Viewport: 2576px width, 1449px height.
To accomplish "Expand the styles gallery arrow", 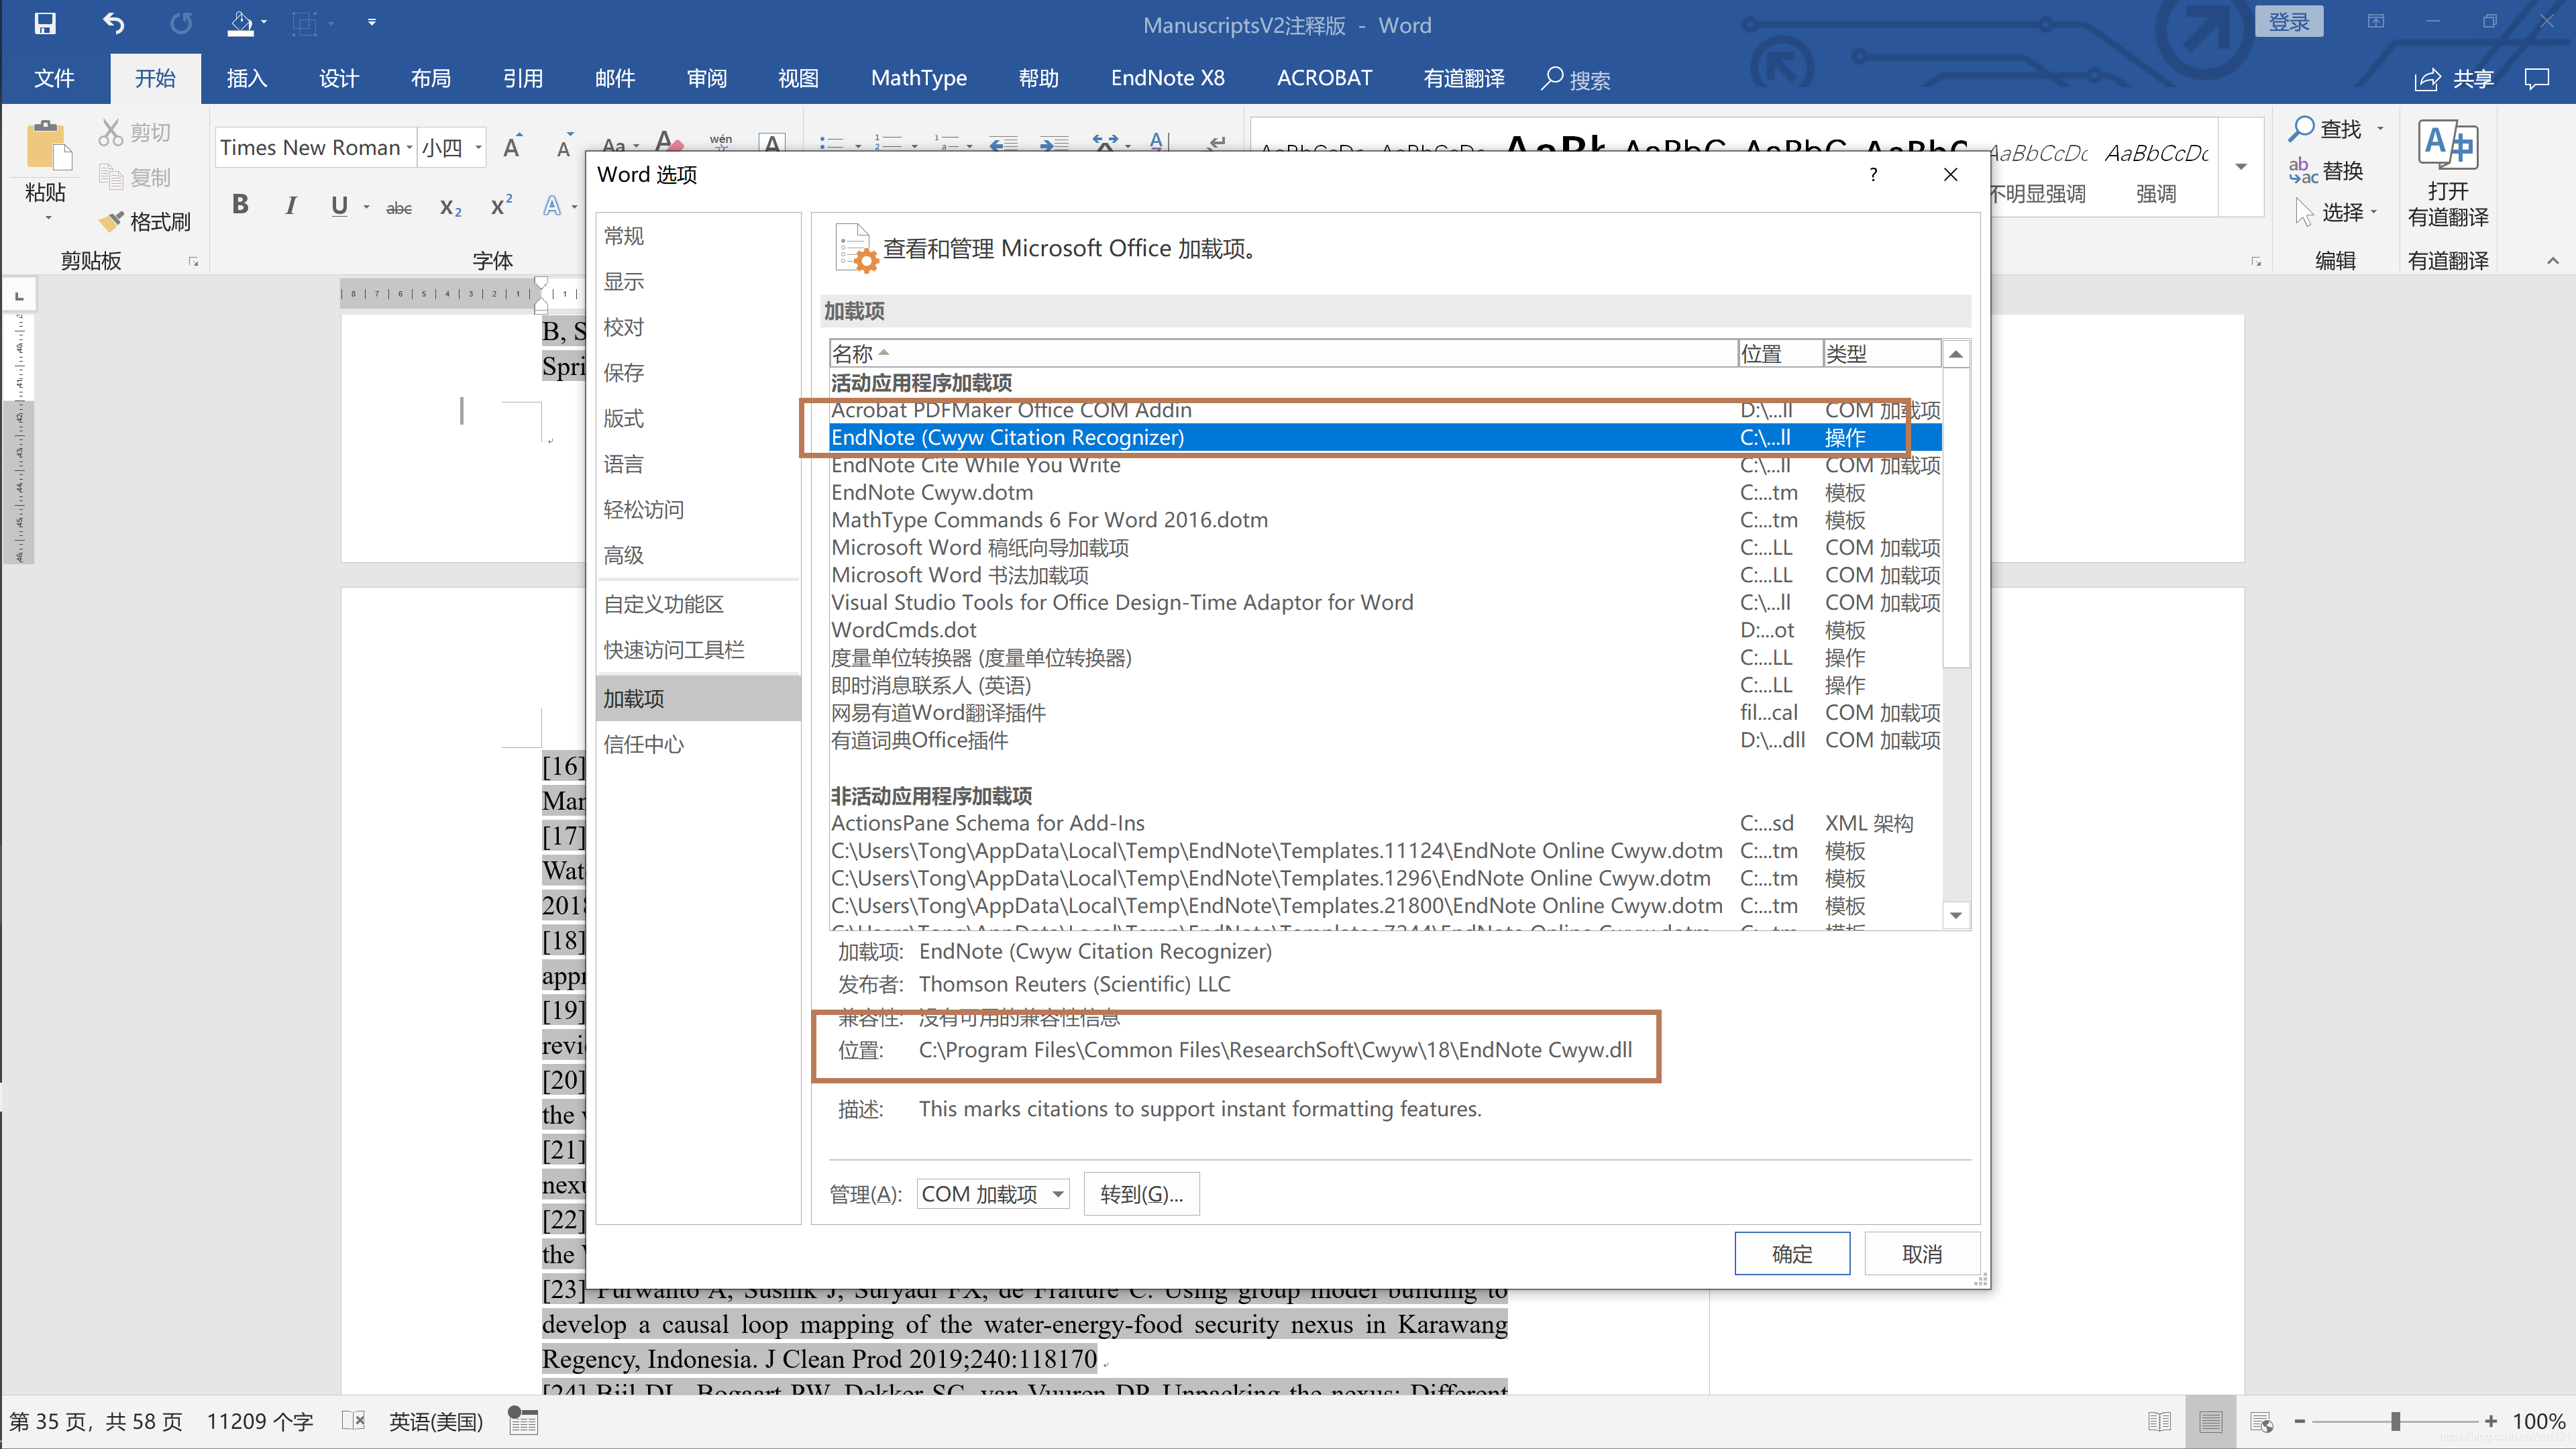I will 2241,167.
